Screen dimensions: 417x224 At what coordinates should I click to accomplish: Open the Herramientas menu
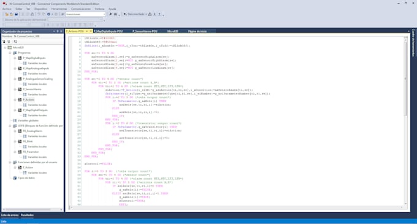59,9
